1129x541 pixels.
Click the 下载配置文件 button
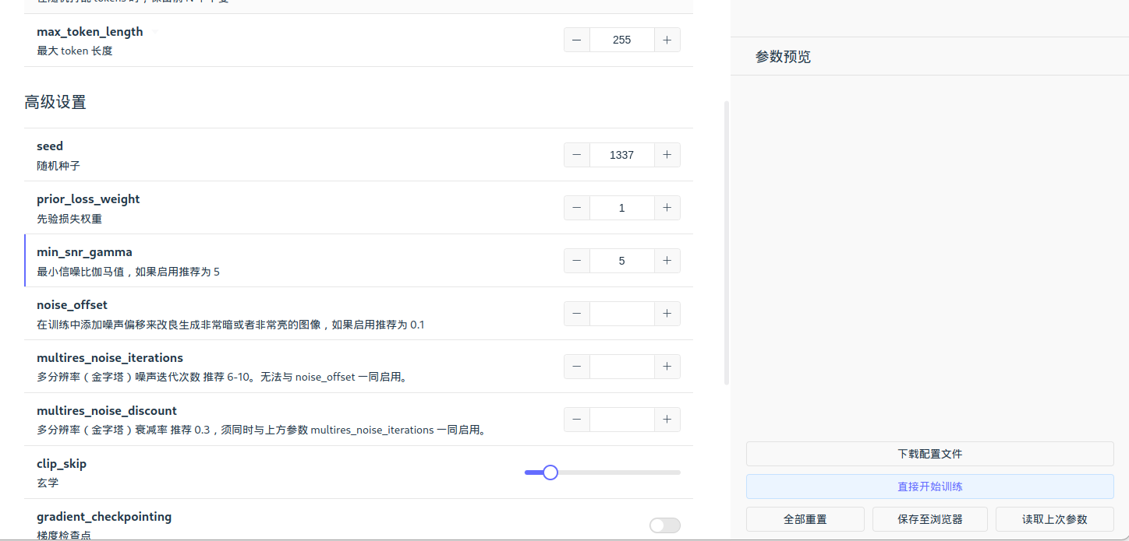coord(929,454)
